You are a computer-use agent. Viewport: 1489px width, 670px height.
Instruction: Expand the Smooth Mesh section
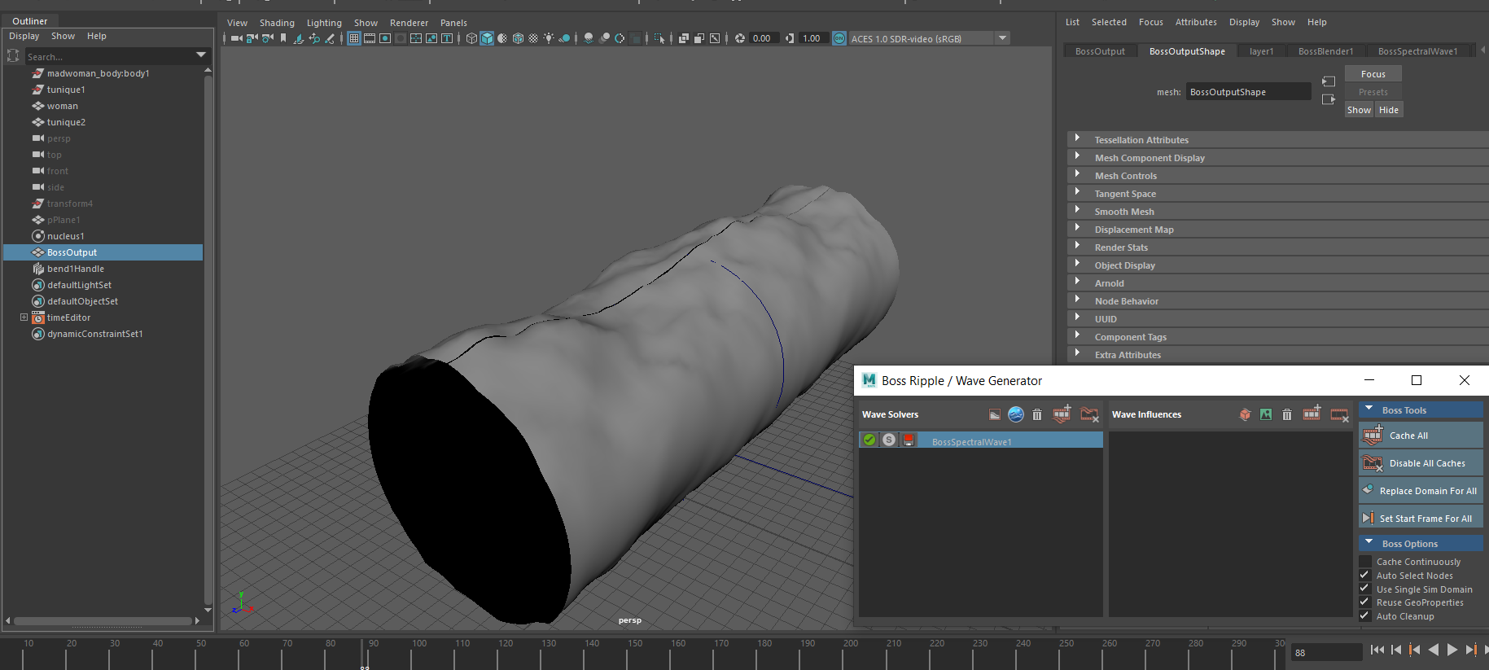(x=1077, y=211)
